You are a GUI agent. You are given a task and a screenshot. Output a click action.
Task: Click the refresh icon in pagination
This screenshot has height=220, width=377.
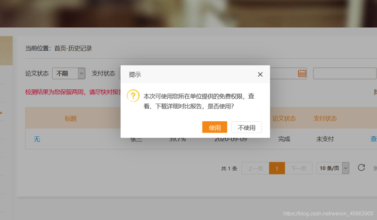361,167
